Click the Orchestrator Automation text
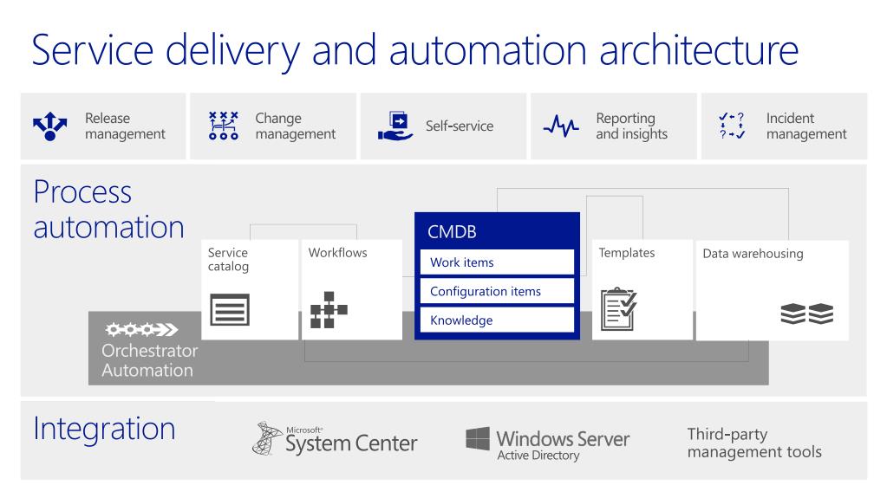 coord(149,360)
